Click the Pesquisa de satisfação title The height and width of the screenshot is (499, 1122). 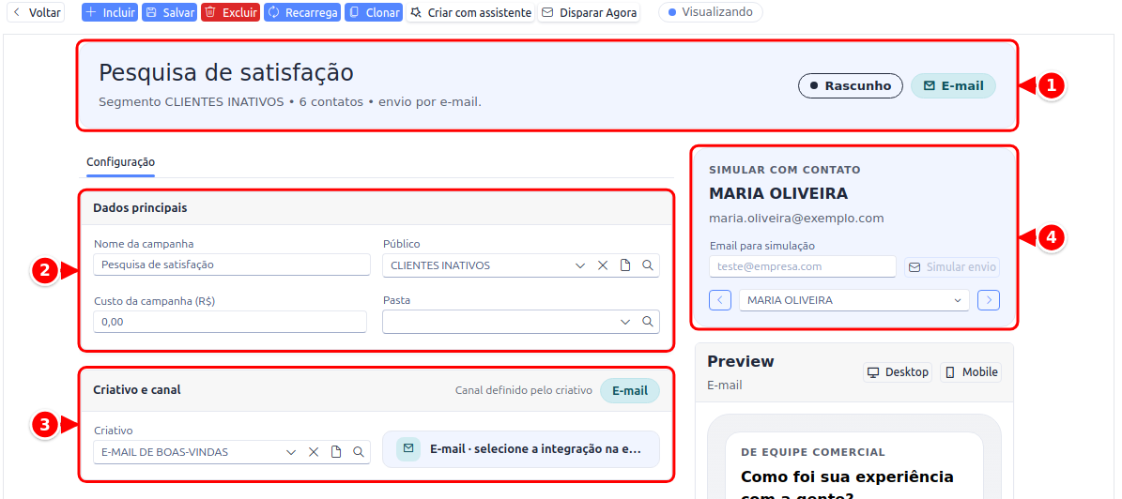coord(226,72)
